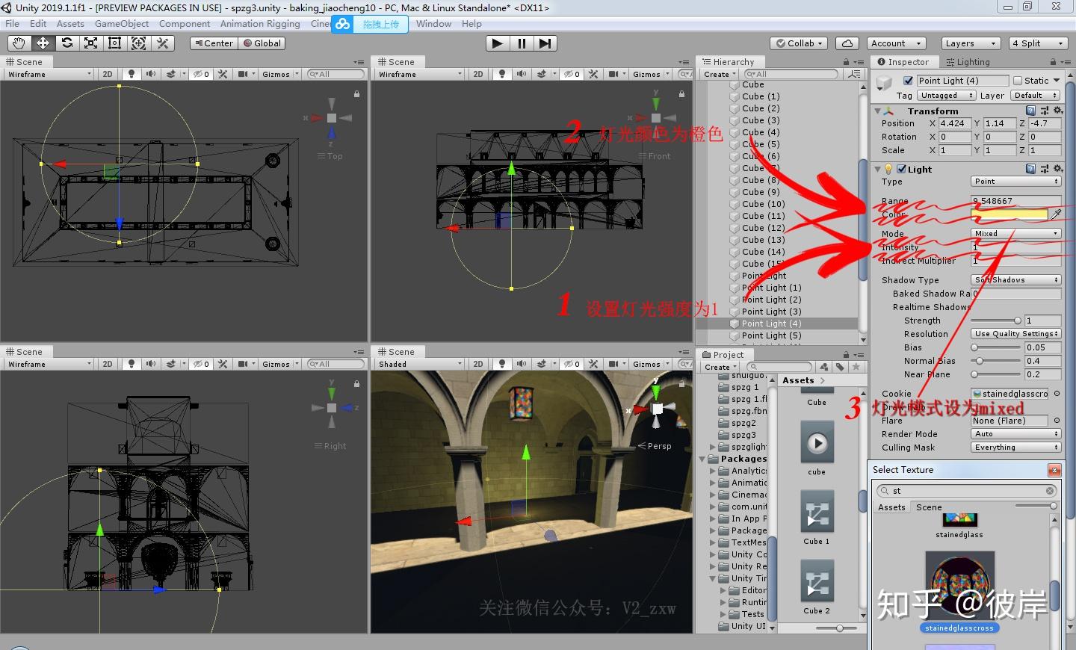Toggle the Global handle rotation button
This screenshot has height=650, width=1076.
click(262, 43)
